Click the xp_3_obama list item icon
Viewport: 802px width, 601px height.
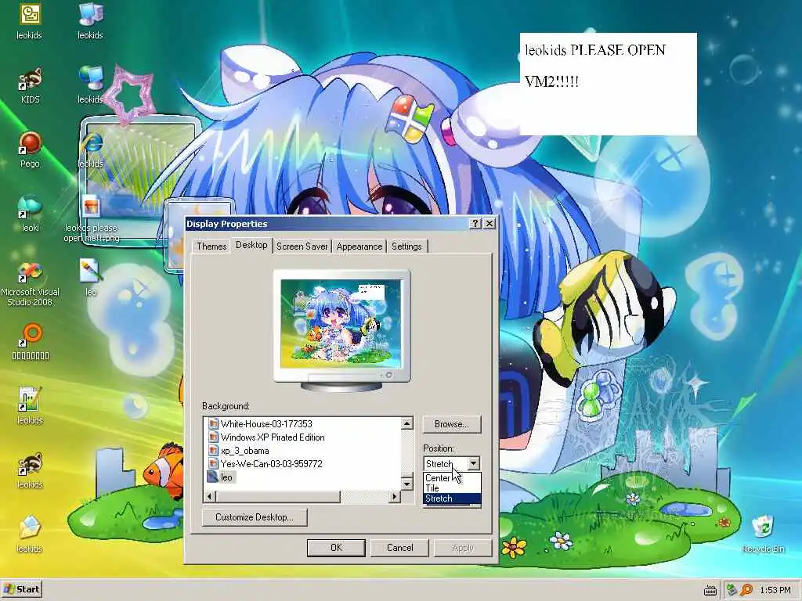tap(213, 450)
